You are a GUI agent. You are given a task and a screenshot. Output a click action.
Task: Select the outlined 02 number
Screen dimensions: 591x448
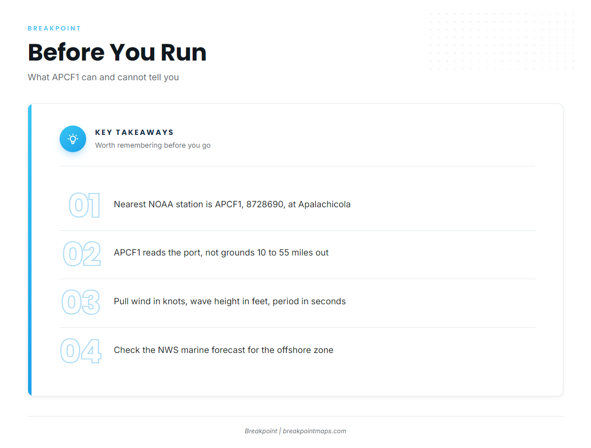82,254
